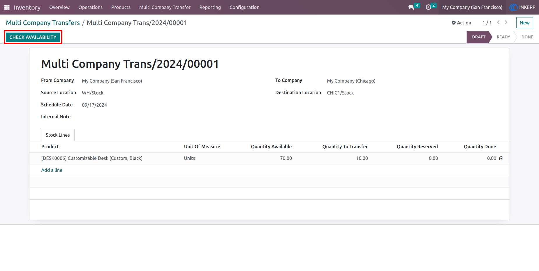Open the Overview menu
This screenshot has width=539, height=271.
pos(59,7)
